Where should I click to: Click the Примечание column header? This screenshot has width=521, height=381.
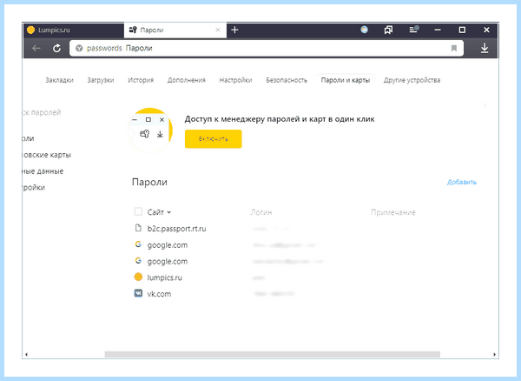[x=393, y=212]
